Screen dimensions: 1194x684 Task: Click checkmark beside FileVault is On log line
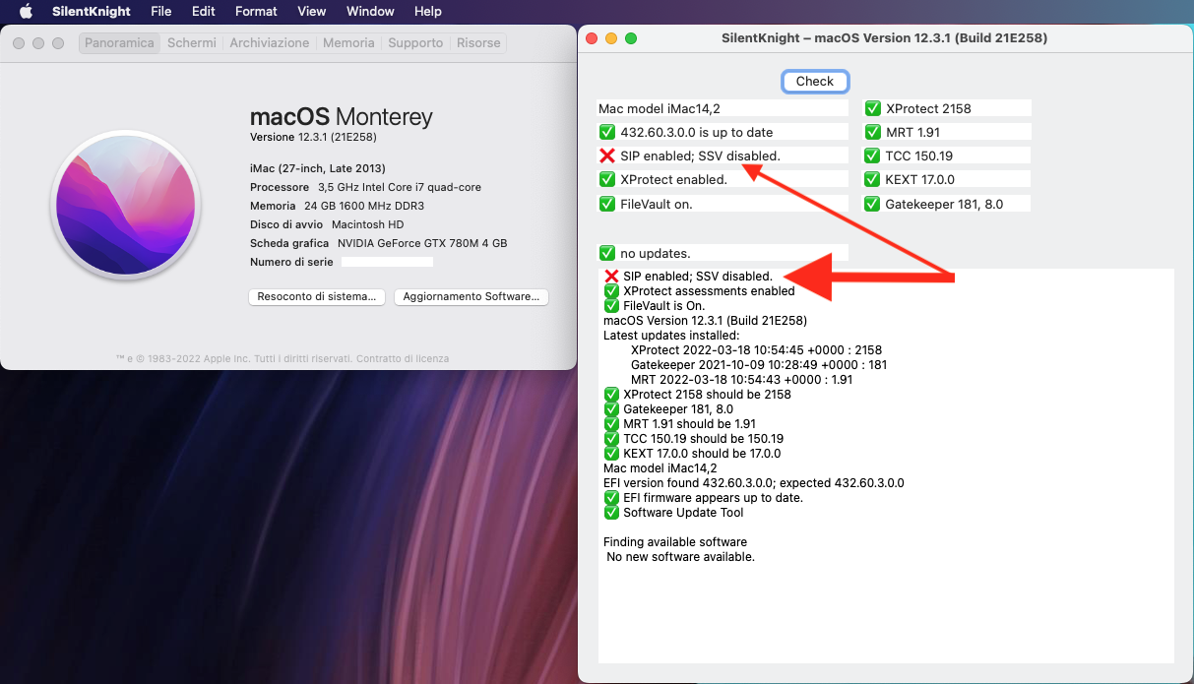(611, 306)
